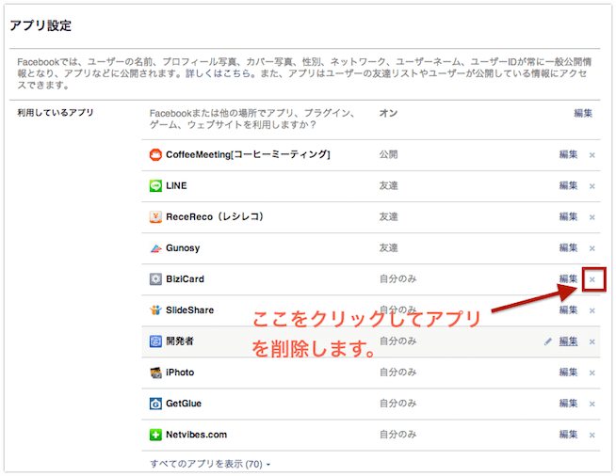Click the iPhoto app icon
Image resolution: width=616 pixels, height=476 pixels.
155,373
